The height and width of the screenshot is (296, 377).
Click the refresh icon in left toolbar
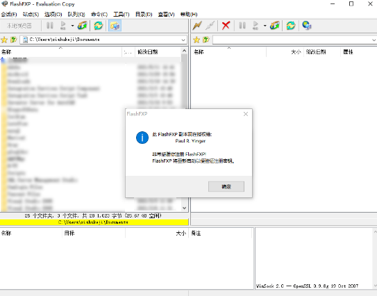click(99, 26)
